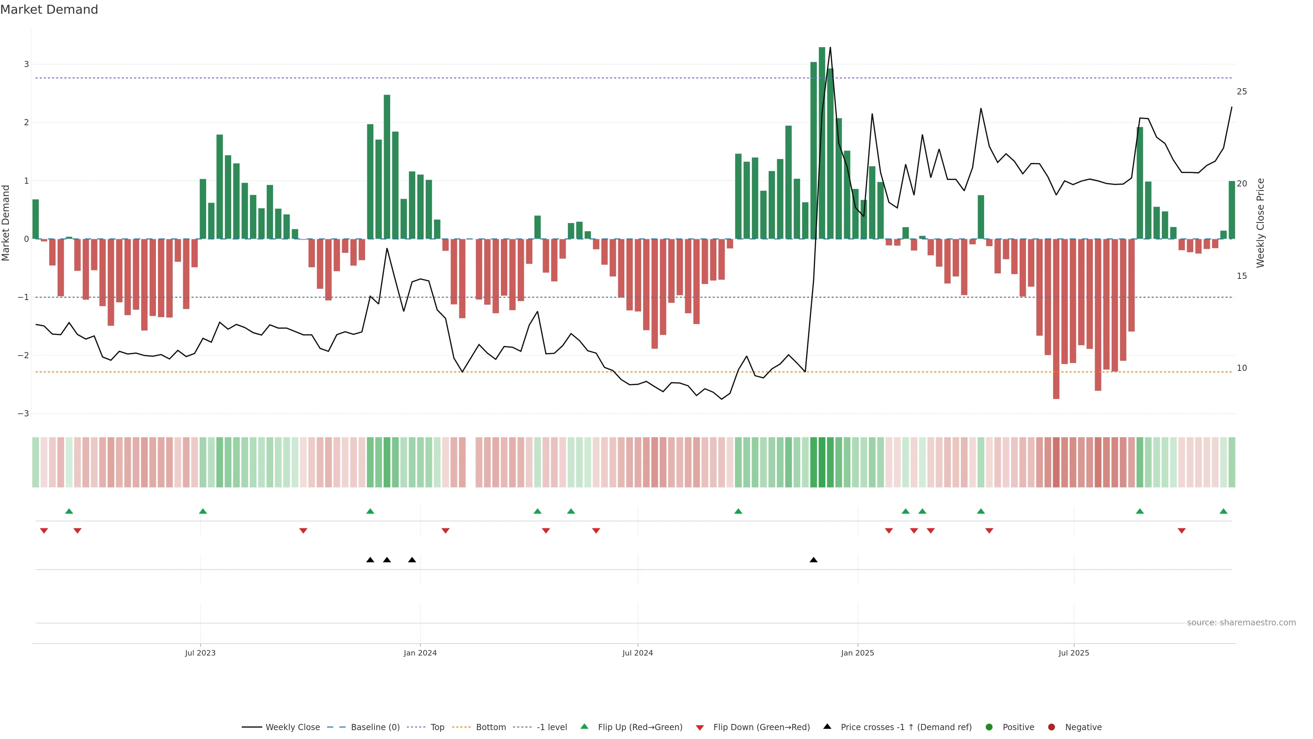Click the darkest green heatmap strip cell

(822, 462)
